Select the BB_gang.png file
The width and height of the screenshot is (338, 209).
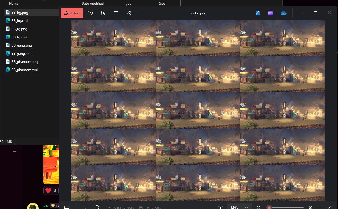pyautogui.click(x=22, y=45)
